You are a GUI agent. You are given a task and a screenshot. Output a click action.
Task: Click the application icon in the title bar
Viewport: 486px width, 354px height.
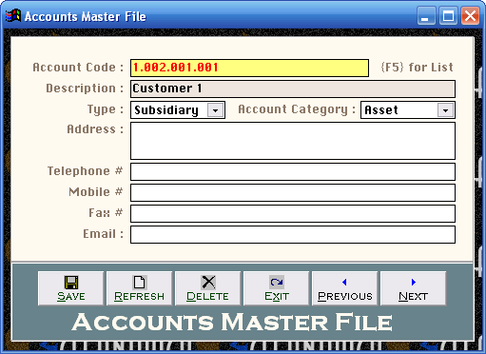tap(13, 16)
